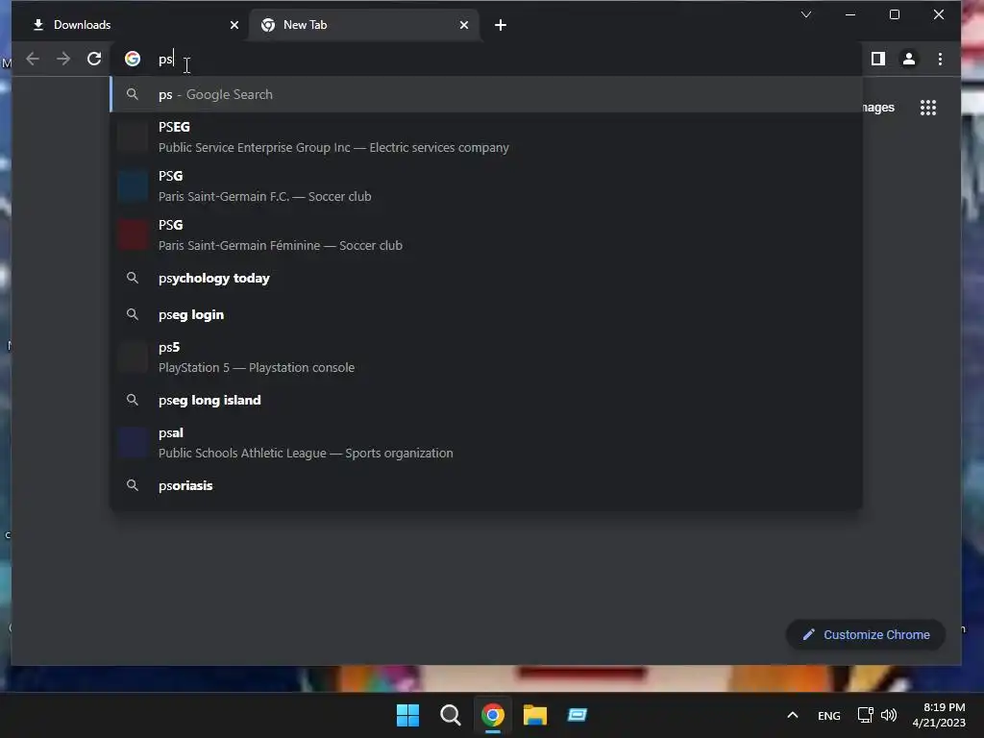Click the psal suggestion thumbnail

pos(133,442)
